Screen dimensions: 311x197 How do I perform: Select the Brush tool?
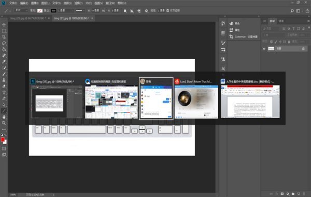click(4, 74)
